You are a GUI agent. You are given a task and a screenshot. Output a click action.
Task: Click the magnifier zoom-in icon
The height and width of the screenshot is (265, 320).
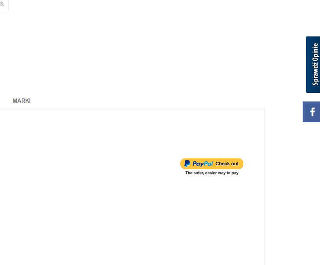pyautogui.click(x=2, y=4)
